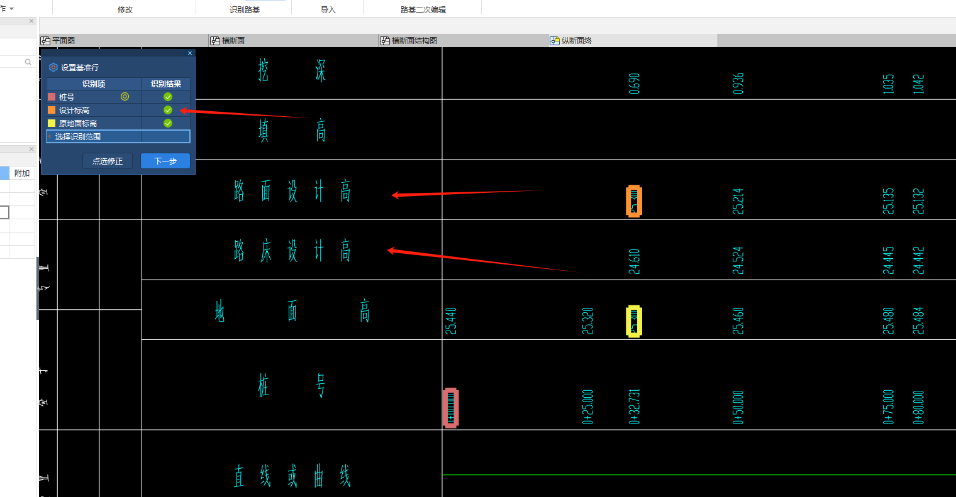The image size is (956, 497).
Task: Click the 桩号 row label in drawing
Action: (292, 385)
